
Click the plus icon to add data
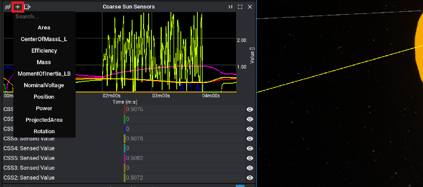18,7
